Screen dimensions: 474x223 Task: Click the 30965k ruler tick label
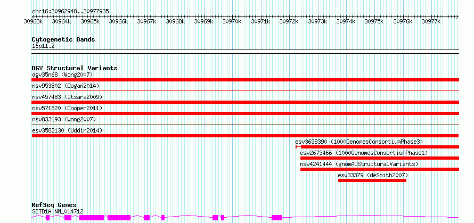click(90, 21)
